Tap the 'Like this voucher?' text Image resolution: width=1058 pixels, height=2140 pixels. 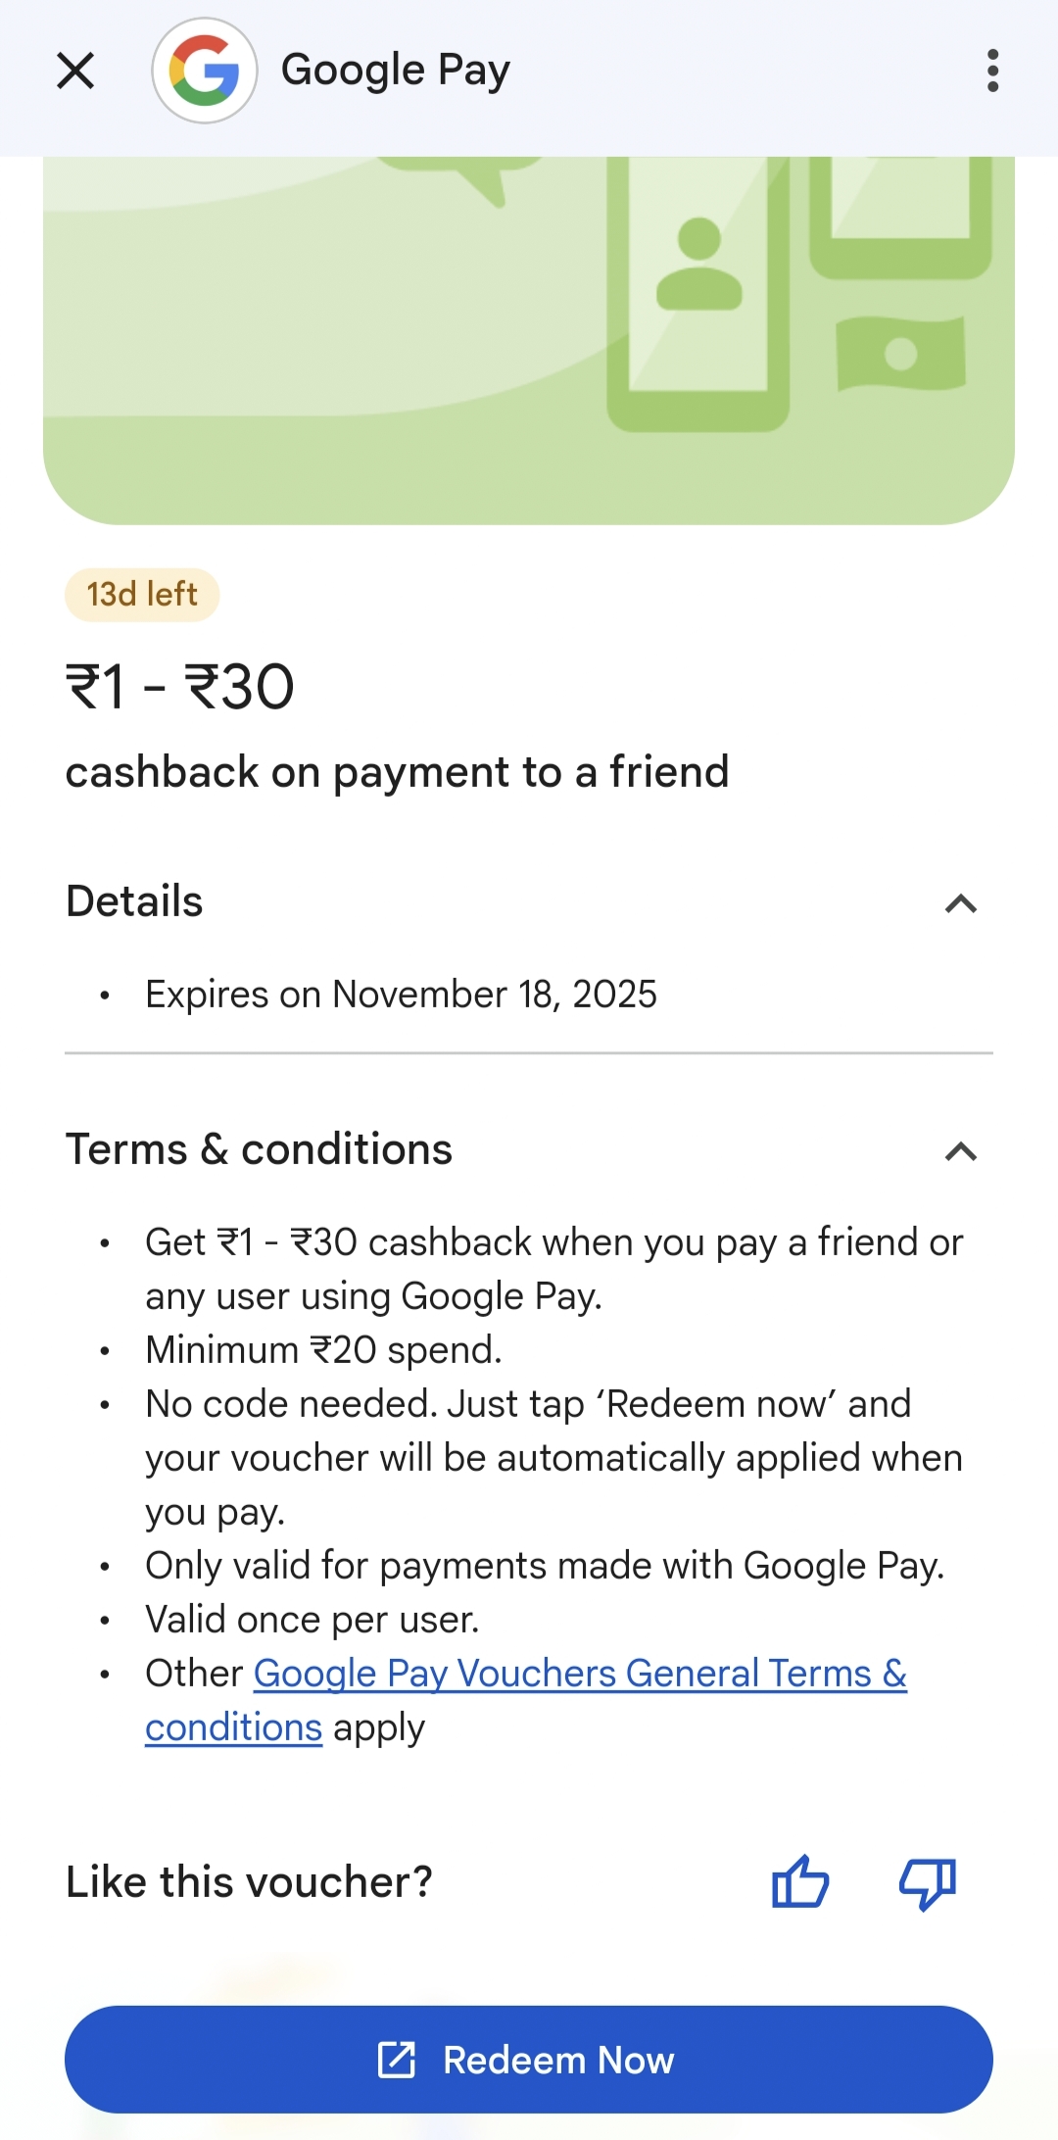[x=249, y=1882]
